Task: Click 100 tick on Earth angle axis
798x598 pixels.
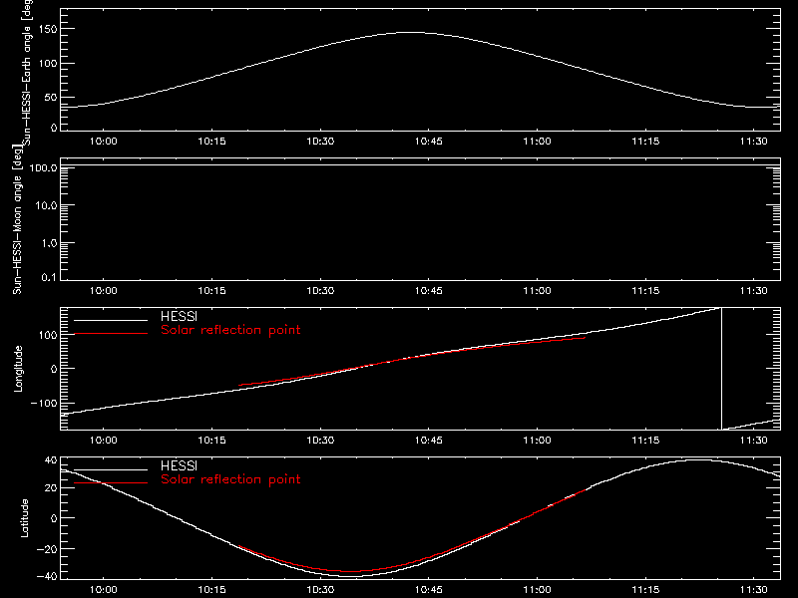Action: point(49,64)
